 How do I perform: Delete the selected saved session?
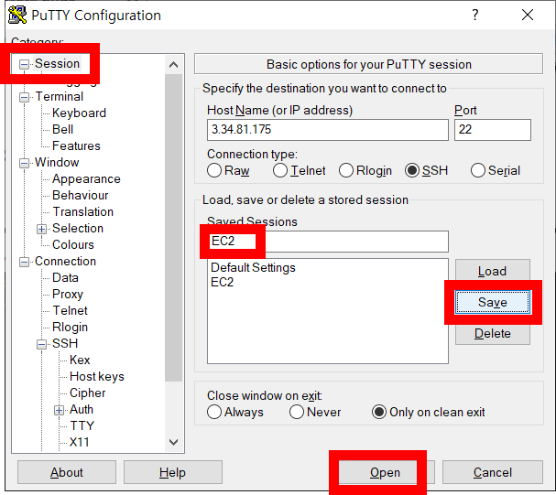coord(493,333)
